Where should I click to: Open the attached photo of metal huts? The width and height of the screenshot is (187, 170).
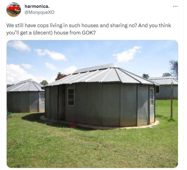click(92, 104)
